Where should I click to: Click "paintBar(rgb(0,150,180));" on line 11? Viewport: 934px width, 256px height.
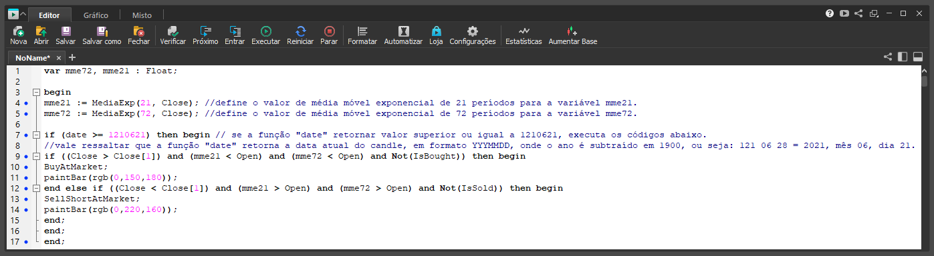[111, 177]
